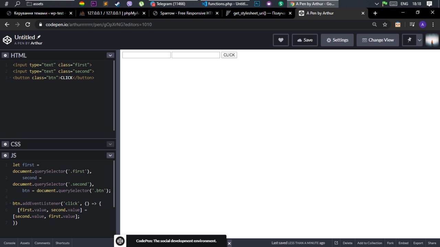Screen dimensions: 440x247
Task: Switch to VS Code functions.php window
Action: (225, 4)
